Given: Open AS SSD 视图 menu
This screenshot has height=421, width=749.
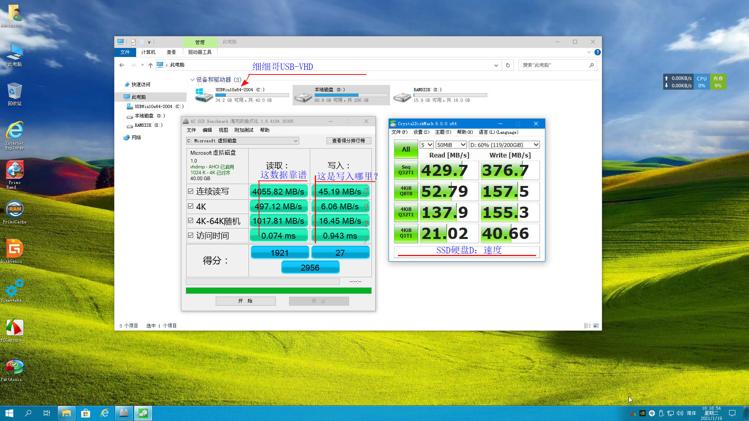Looking at the screenshot, I should [x=223, y=130].
